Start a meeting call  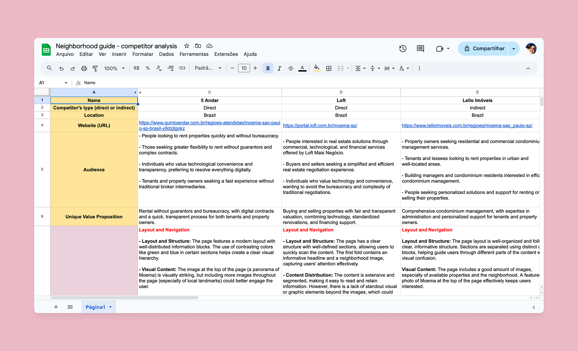coord(440,48)
